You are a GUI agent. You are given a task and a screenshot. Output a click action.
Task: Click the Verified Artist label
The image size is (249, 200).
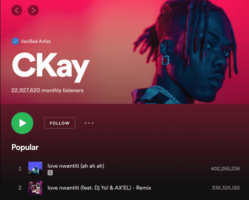pos(36,41)
